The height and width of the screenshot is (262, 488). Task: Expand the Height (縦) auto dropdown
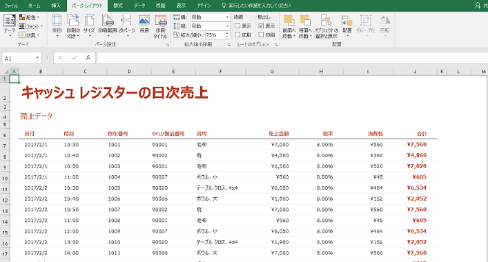(x=227, y=26)
